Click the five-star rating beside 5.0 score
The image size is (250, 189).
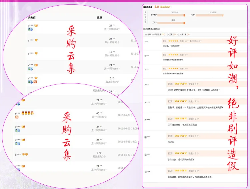click(165, 7)
